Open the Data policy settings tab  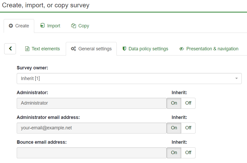145,49
